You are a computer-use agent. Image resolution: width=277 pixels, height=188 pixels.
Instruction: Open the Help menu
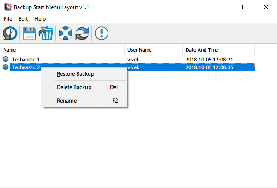[x=40, y=19]
